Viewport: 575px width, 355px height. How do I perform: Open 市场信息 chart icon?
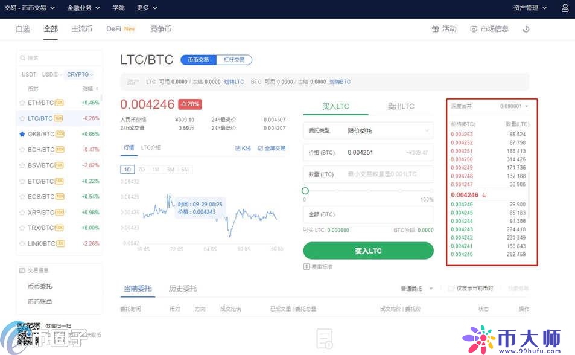tap(474, 29)
